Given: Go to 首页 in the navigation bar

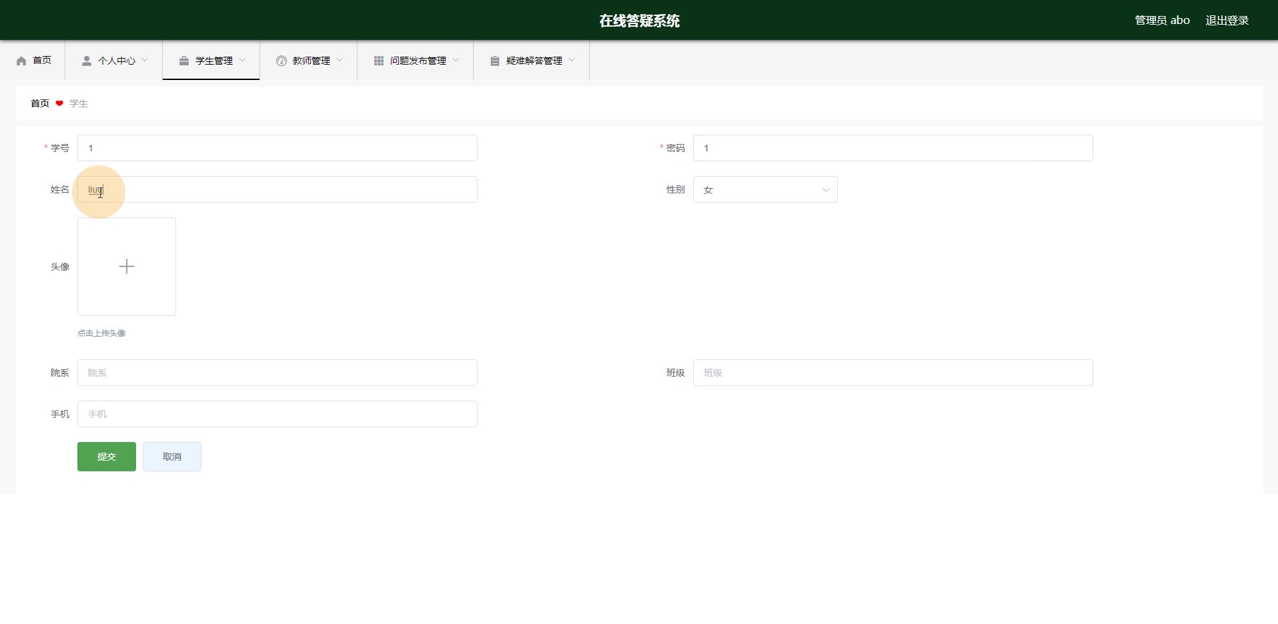Looking at the screenshot, I should (33, 61).
